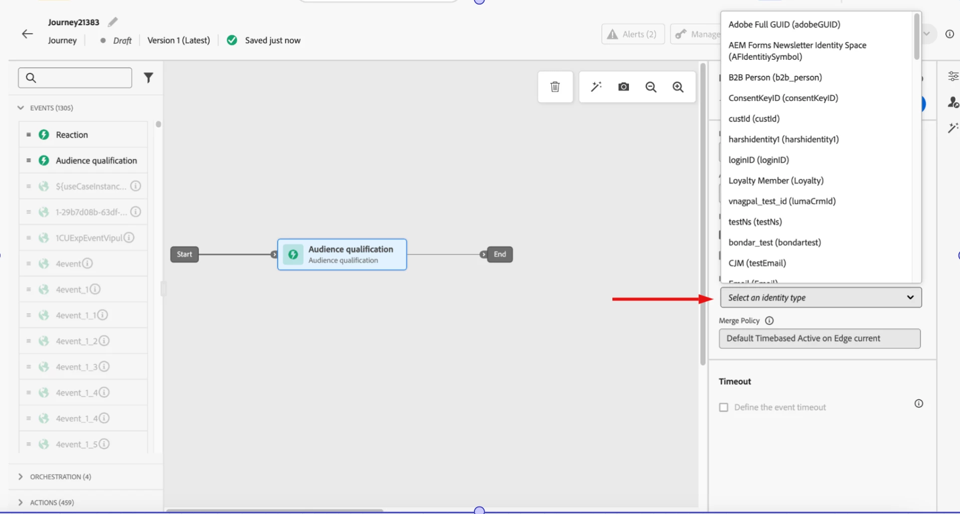The height and width of the screenshot is (514, 960).
Task: Open the wand icon in right rail
Action: click(x=953, y=128)
